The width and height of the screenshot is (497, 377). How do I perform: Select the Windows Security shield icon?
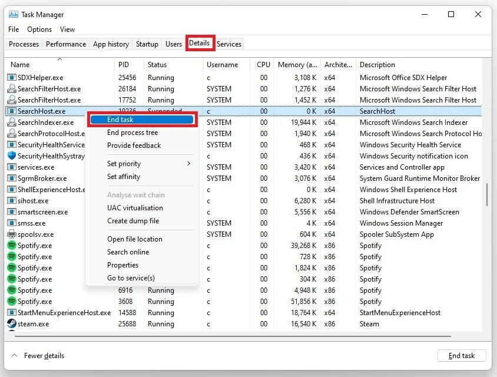12,156
